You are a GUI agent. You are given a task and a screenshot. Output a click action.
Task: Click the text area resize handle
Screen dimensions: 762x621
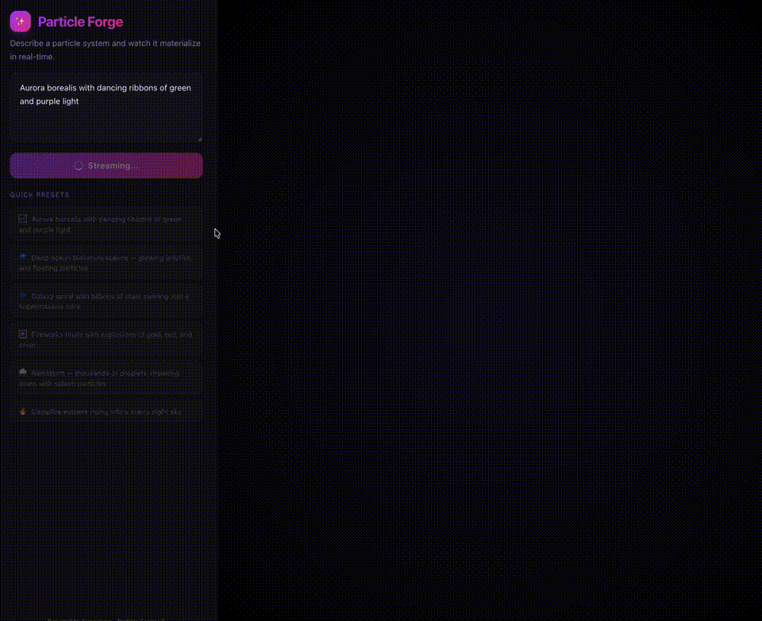coord(199,139)
